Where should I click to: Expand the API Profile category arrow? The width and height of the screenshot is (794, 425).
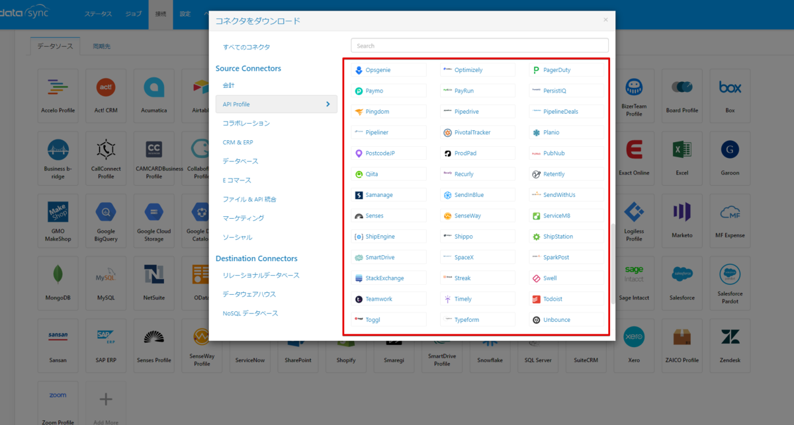pos(328,104)
